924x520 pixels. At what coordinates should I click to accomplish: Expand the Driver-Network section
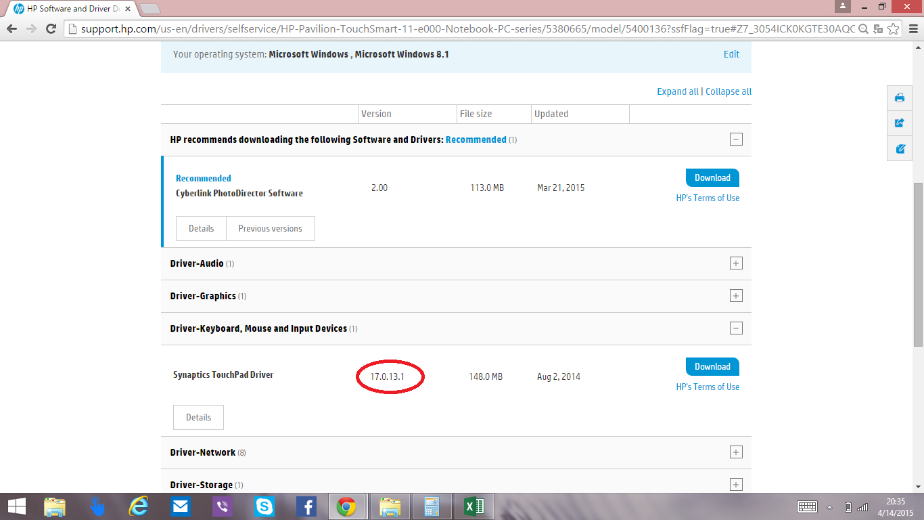[736, 452]
